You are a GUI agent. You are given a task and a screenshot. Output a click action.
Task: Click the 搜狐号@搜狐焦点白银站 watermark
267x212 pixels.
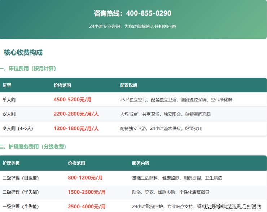click(232, 207)
